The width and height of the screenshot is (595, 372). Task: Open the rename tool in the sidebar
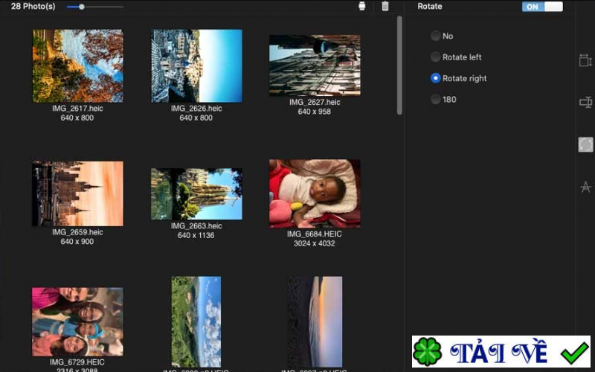coord(585,103)
